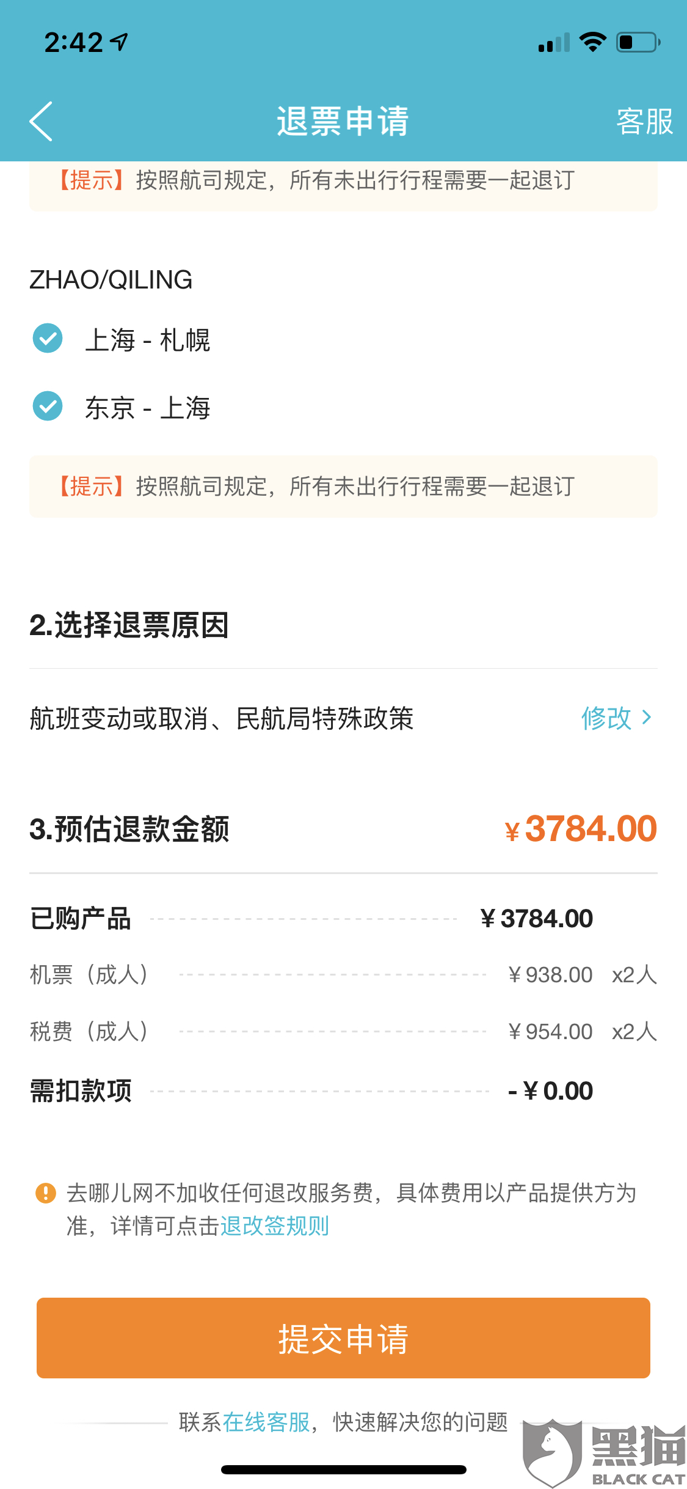Select the 航班变动或取消 reason row
This screenshot has width=687, height=1489.
(222, 718)
